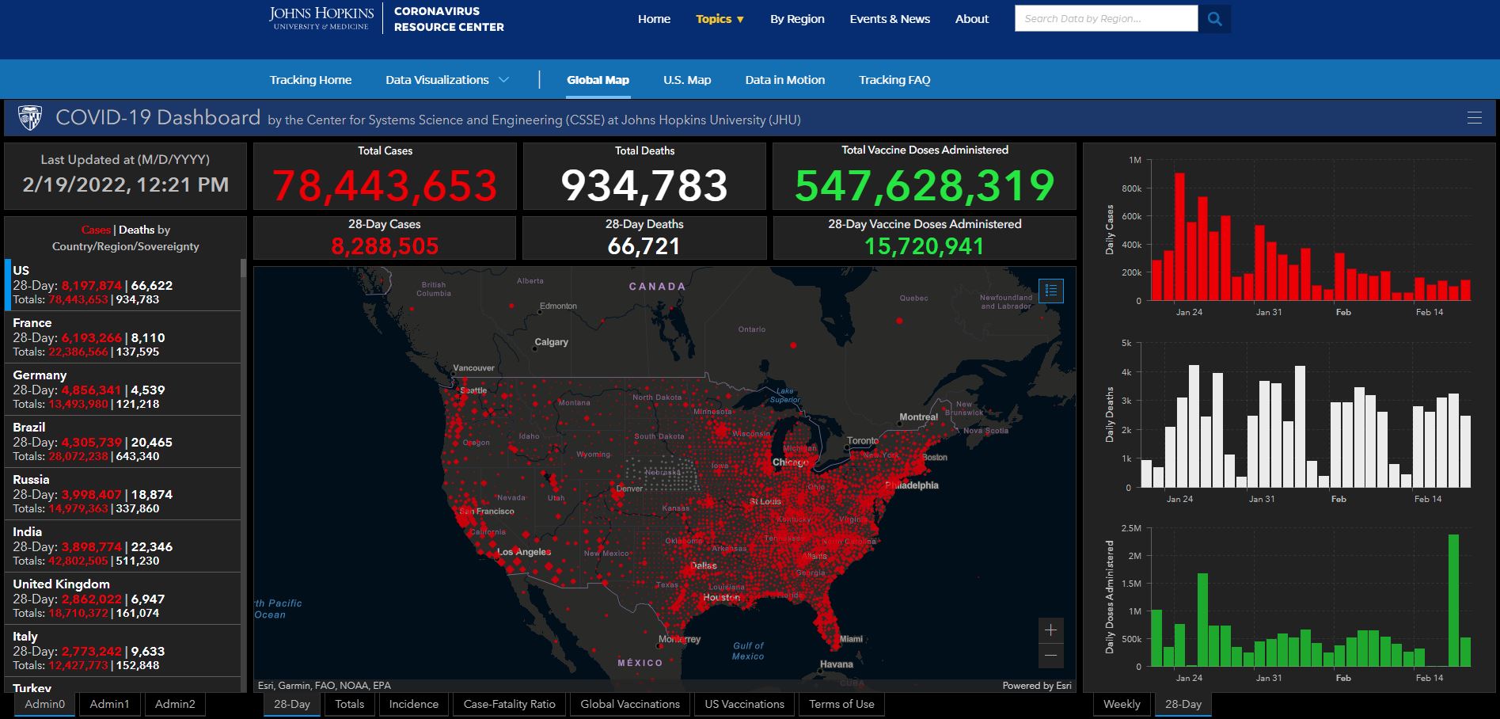The image size is (1500, 719).
Task: Open the Tracking FAQ
Action: (894, 80)
